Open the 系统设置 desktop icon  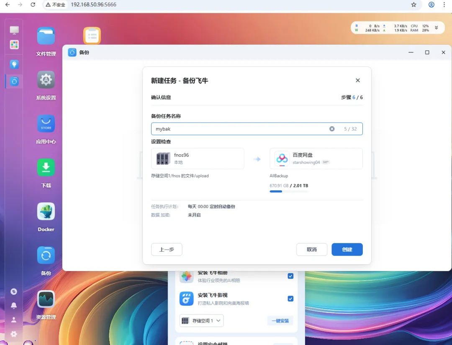[x=46, y=80]
